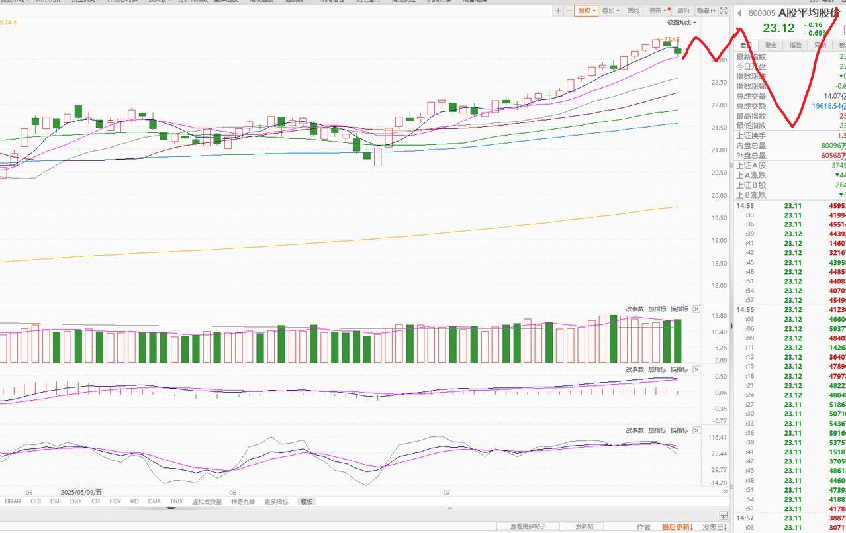Click 改参数 on the MACD panel

point(635,369)
